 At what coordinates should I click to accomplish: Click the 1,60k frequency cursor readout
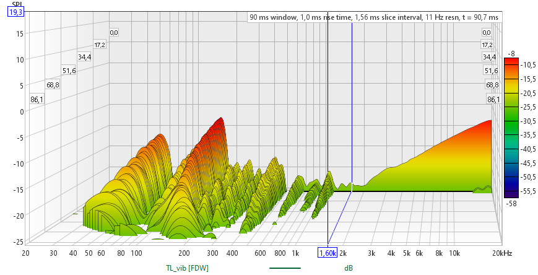coord(328,253)
